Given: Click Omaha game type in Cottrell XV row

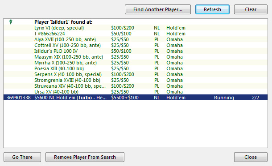Looking at the screenshot, I should point(174,45).
